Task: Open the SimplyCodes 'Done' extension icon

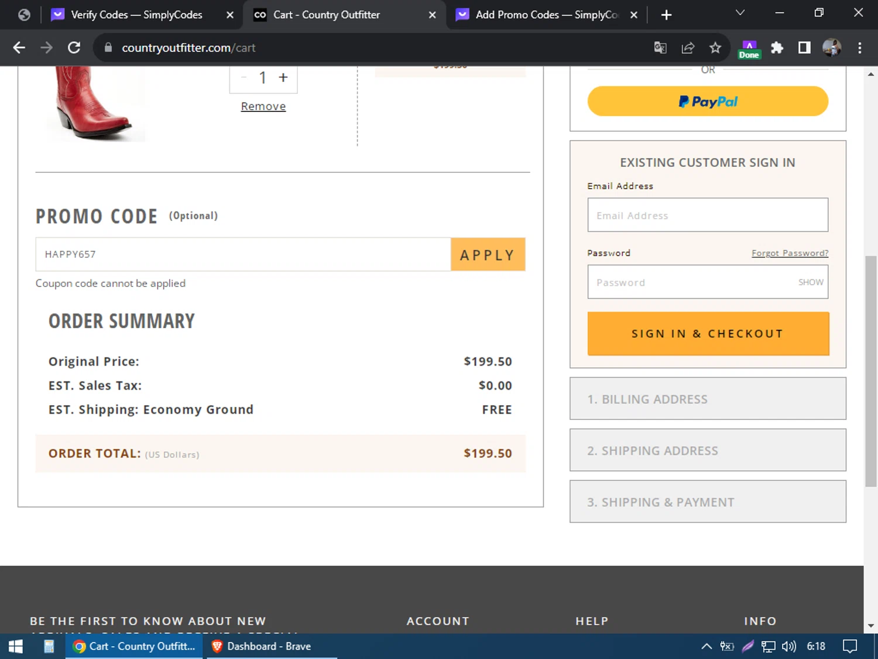Action: [x=749, y=49]
